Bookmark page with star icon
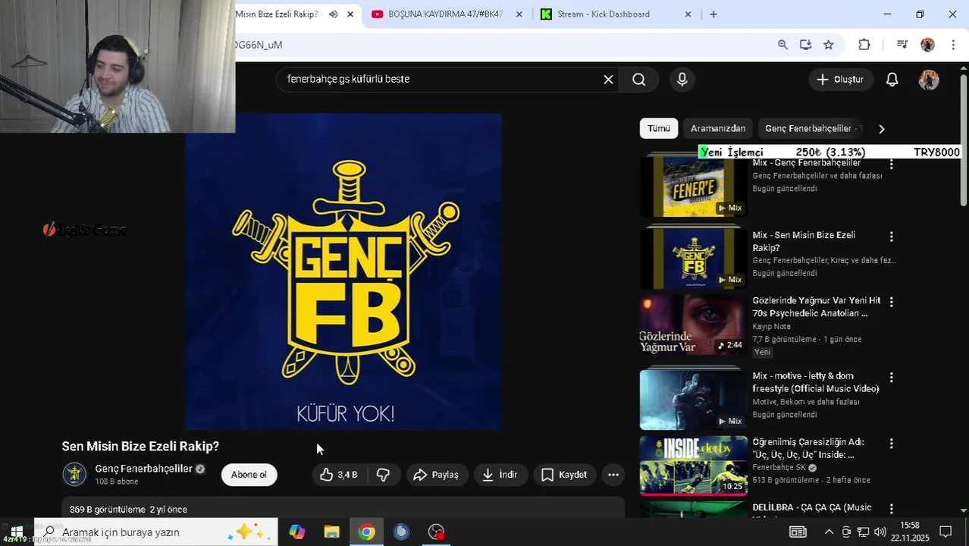Image resolution: width=969 pixels, height=546 pixels. [x=829, y=45]
